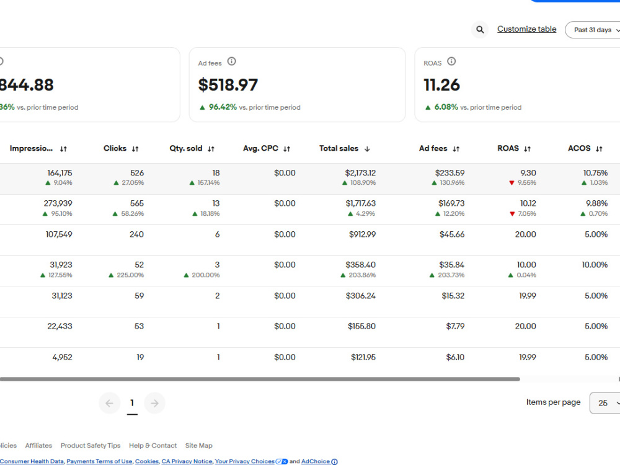Click Total sales value $358.40

(x=361, y=265)
